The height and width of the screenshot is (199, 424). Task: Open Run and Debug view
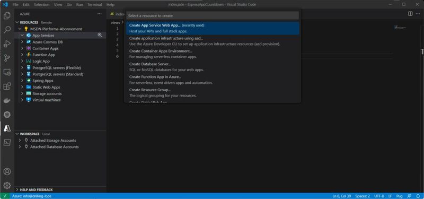click(x=7, y=44)
